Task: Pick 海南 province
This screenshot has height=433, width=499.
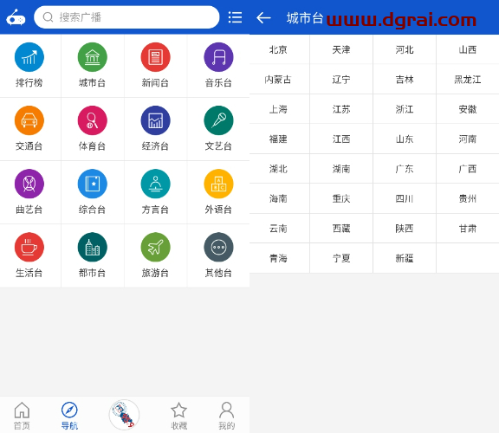Action: click(278, 199)
